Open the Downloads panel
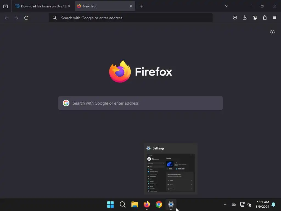 (245, 18)
